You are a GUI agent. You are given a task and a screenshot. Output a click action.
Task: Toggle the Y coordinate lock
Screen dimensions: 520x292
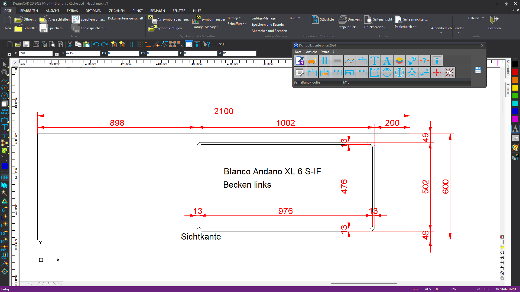(x=57, y=54)
